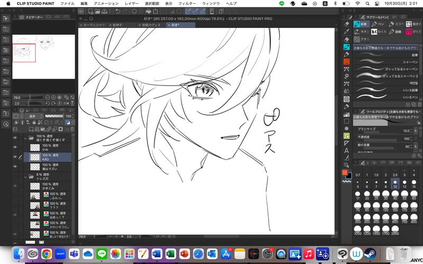423x264 pixels.
Task: Open CLIP STUDIO spiral icon in command bar
Action: click(81, 11)
